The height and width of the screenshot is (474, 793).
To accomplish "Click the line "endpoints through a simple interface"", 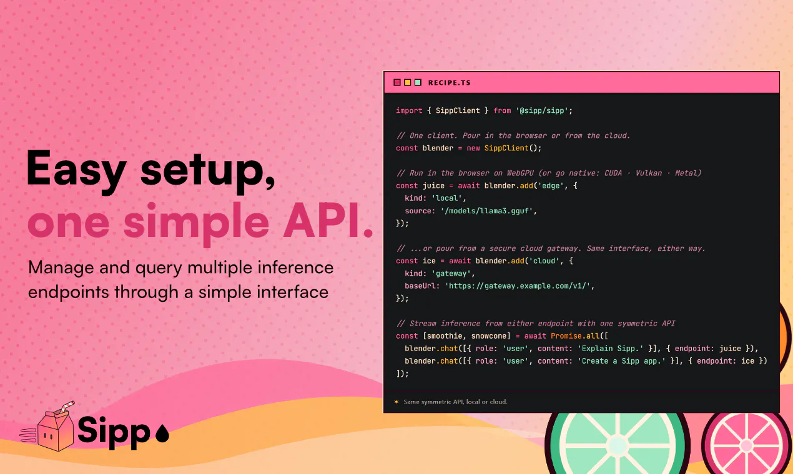I will coord(179,292).
